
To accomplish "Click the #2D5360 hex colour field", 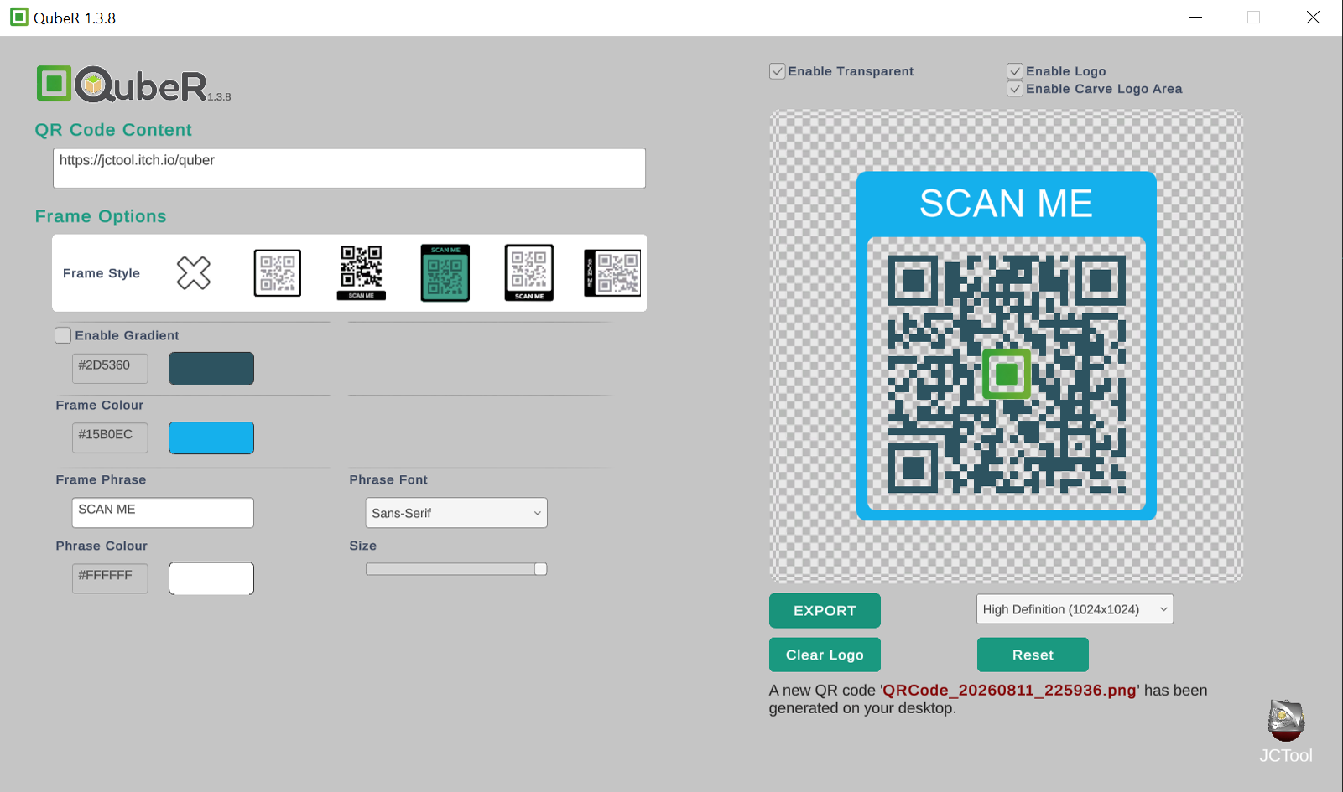I will (x=110, y=368).
